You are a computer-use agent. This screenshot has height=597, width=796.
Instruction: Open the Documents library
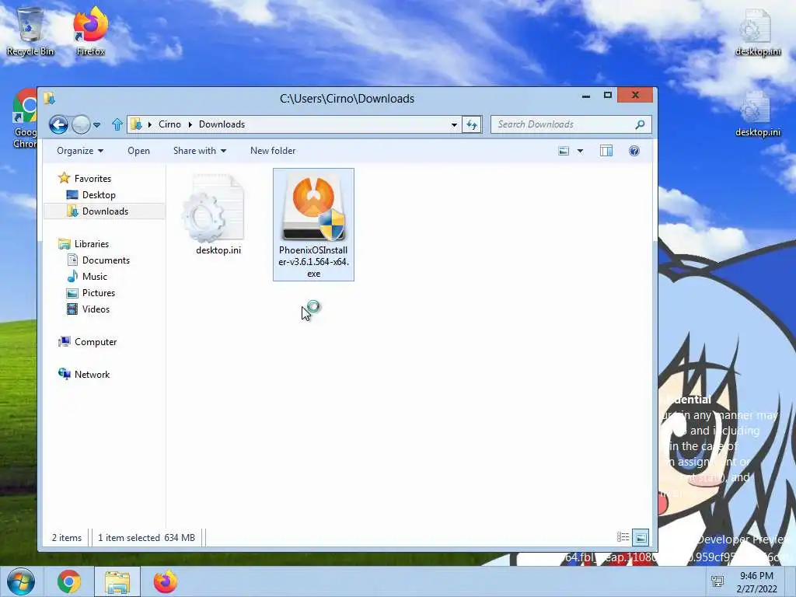pyautogui.click(x=106, y=260)
